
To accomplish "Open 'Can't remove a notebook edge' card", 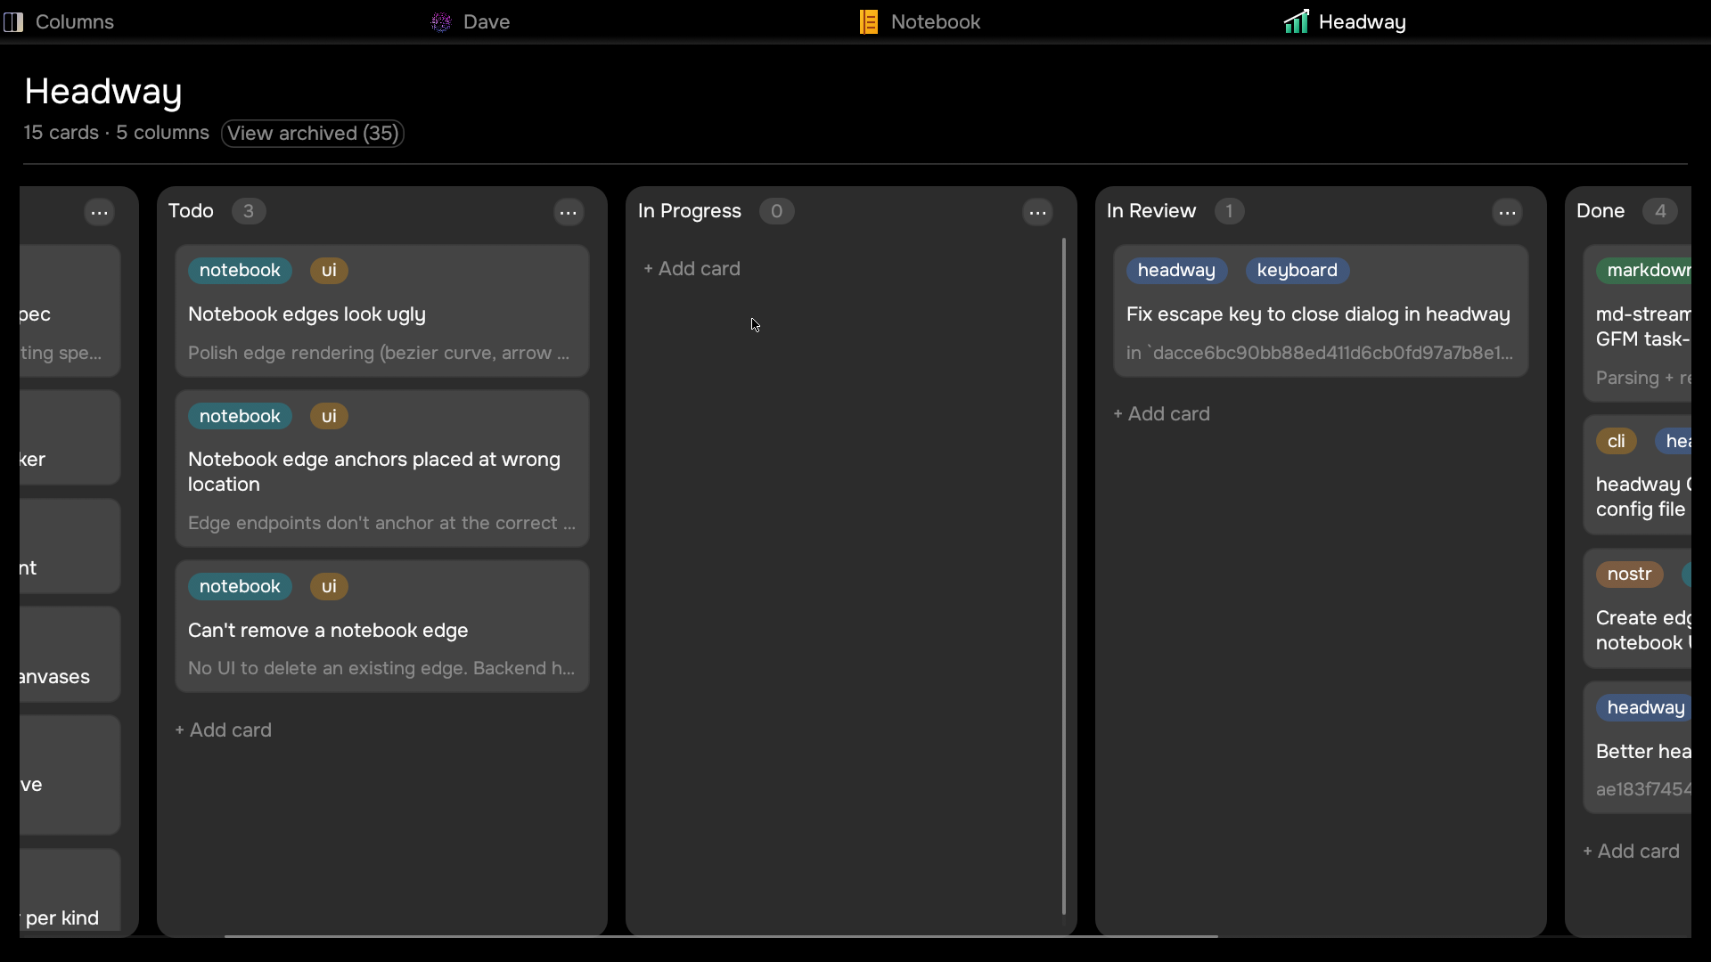I will [382, 626].
